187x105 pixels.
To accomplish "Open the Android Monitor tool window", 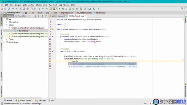I will [23, 100].
